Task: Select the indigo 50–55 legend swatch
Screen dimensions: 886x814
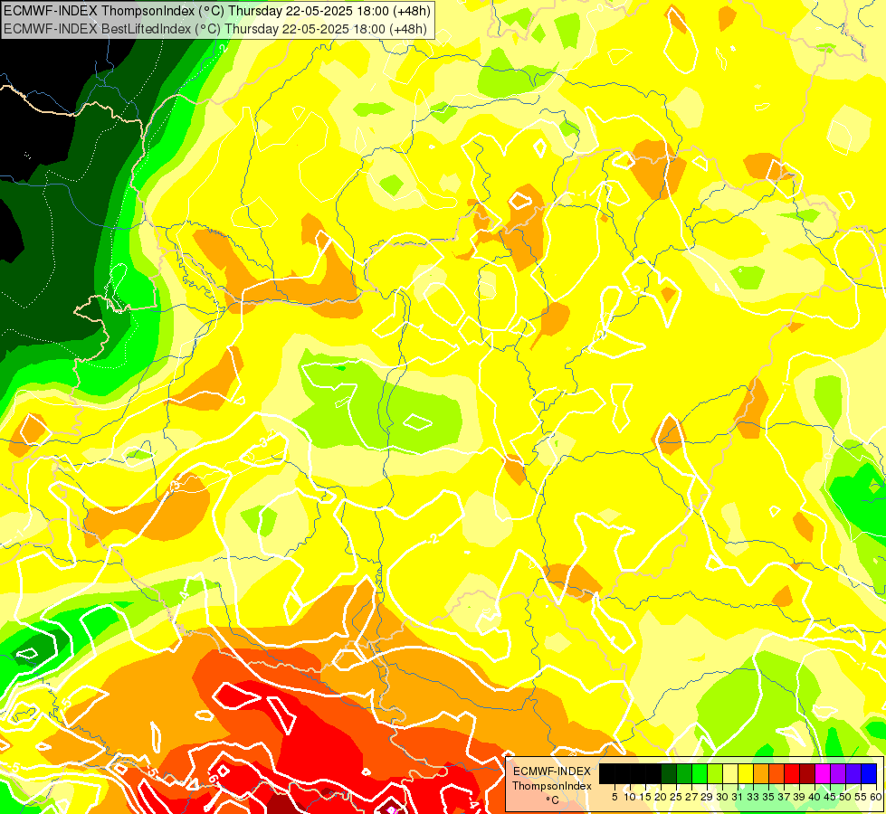Action: coord(853,774)
